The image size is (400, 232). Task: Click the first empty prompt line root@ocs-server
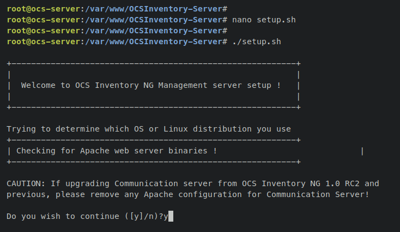[117, 9]
